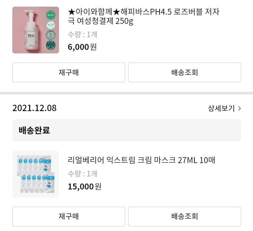Click the 상세보기 order details link

click(221, 108)
